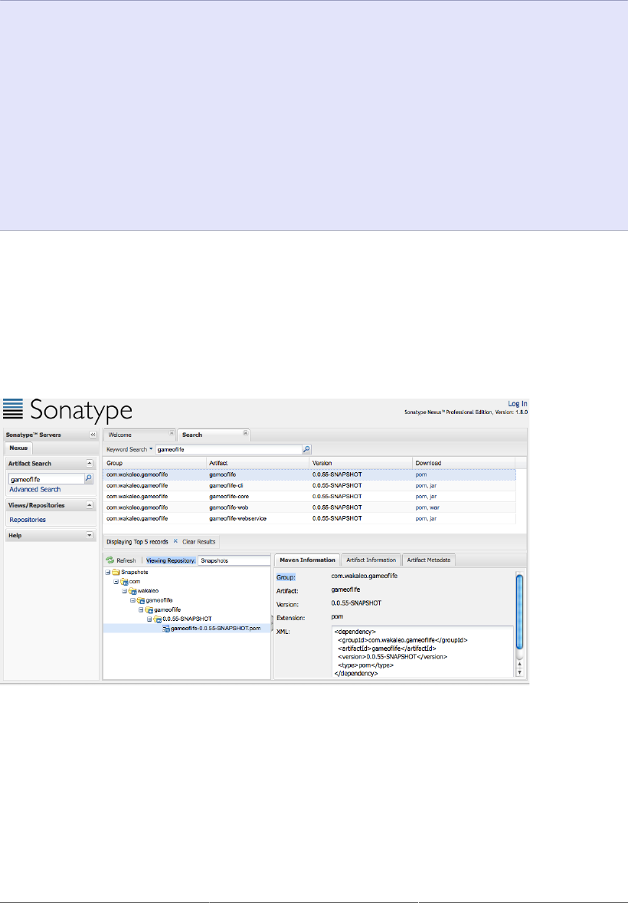
Task: Collapse the 0.0.55-SNAPSHOT tree node
Action: click(x=149, y=619)
